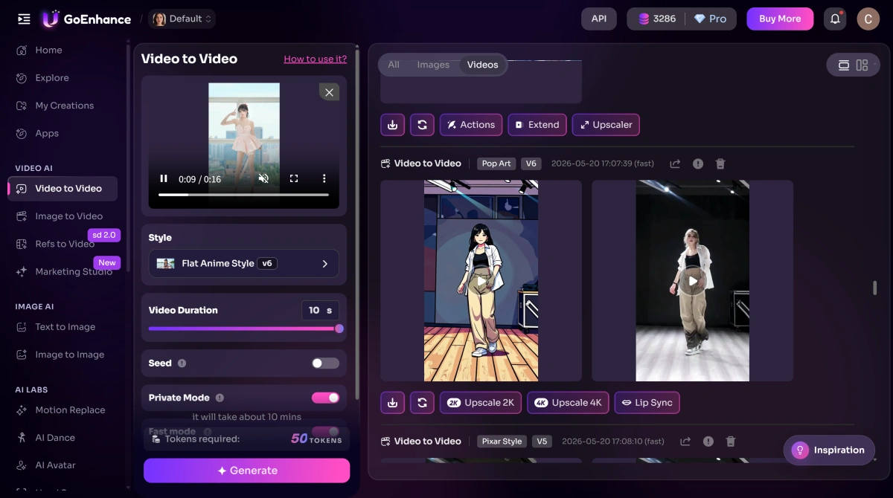Click the GoEnhance logo
893x498 pixels.
click(x=86, y=19)
